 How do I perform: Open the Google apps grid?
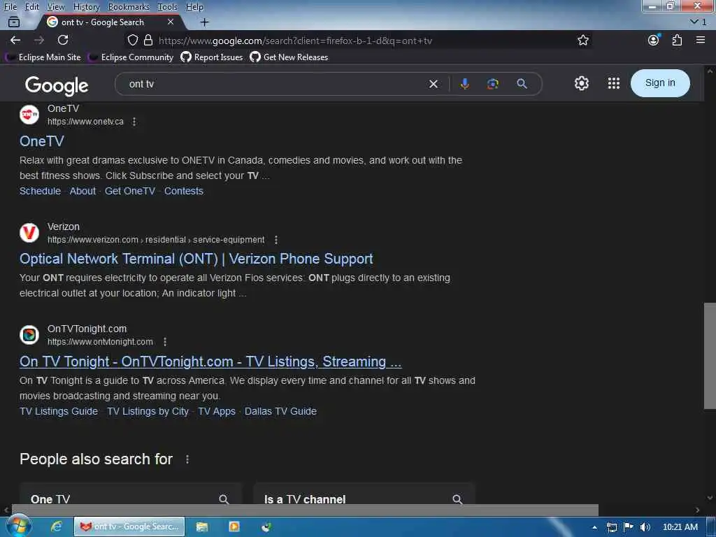coord(614,83)
